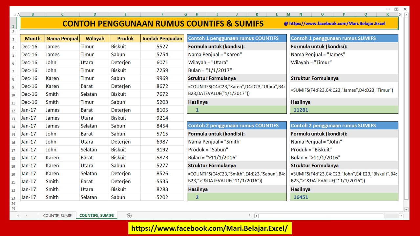Select the cell with value 9969
This screenshot has height=236, width=420.
pos(162,78)
